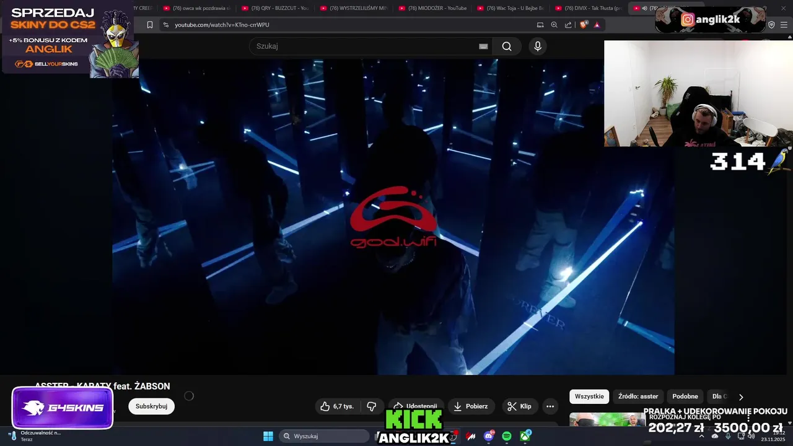The image size is (793, 446).
Task: Open the Brave Shields lion icon
Action: click(x=584, y=25)
